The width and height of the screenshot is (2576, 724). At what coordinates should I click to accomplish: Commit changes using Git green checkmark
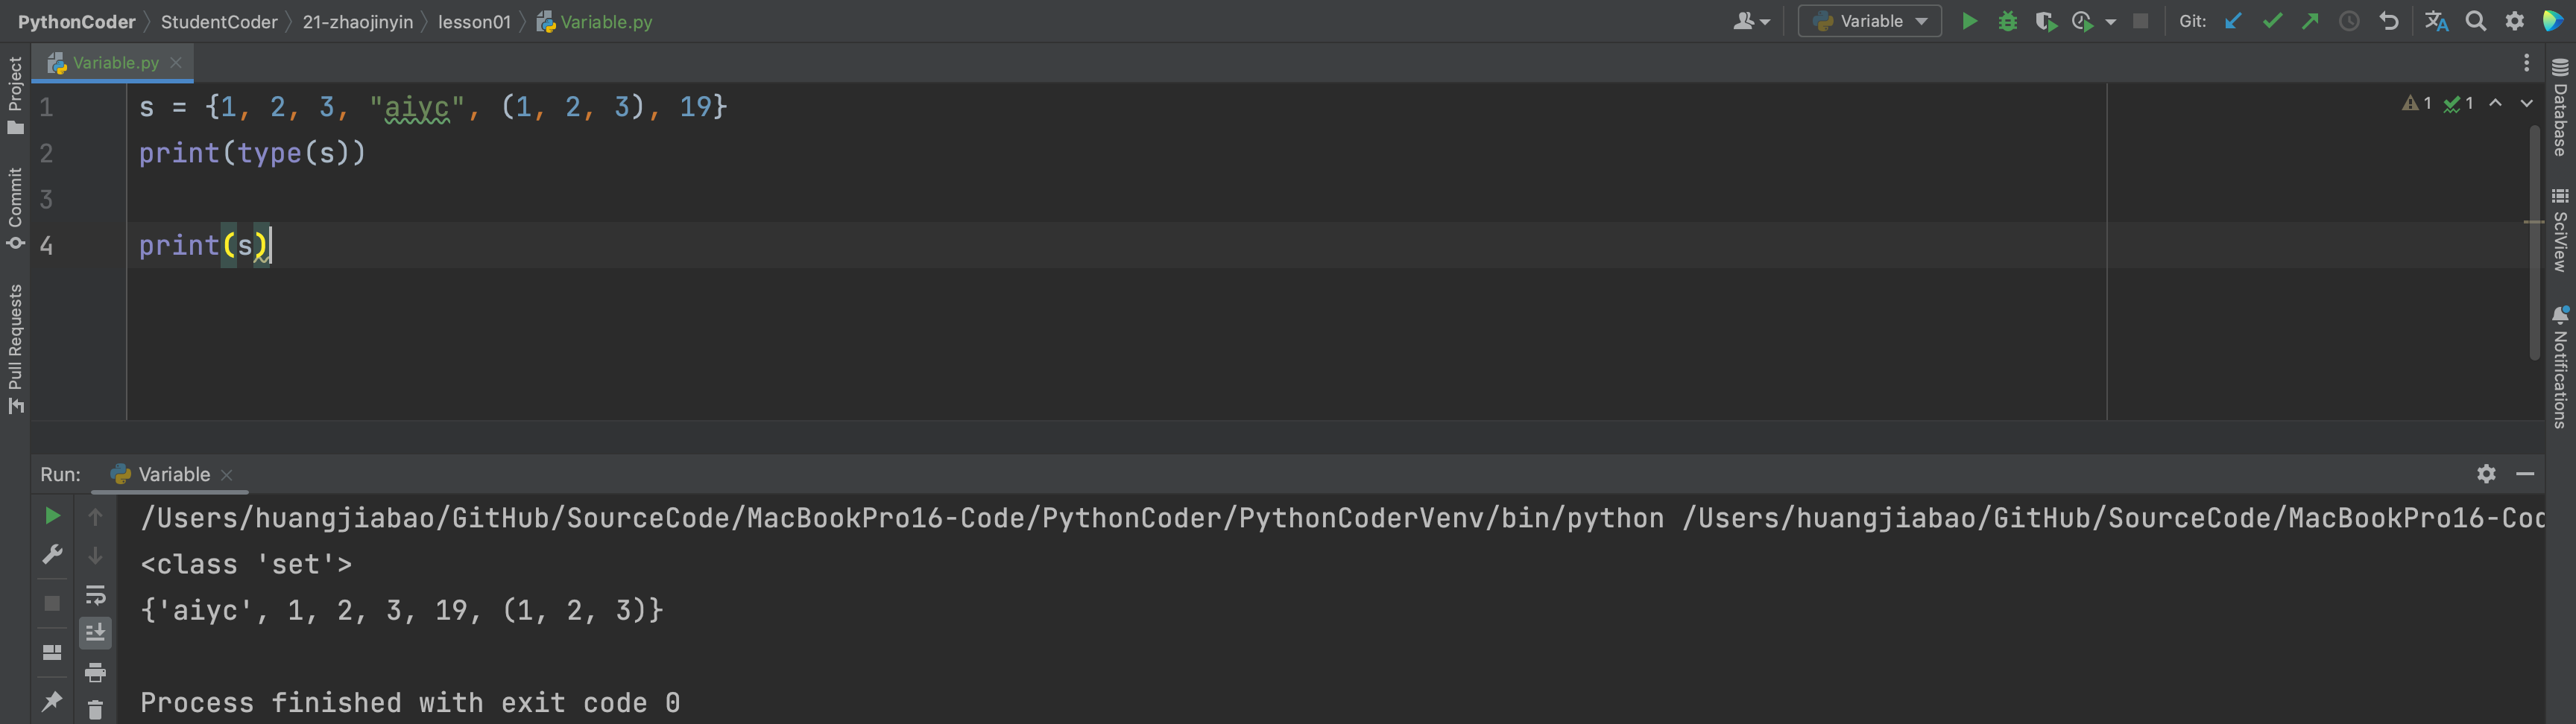2272,21
